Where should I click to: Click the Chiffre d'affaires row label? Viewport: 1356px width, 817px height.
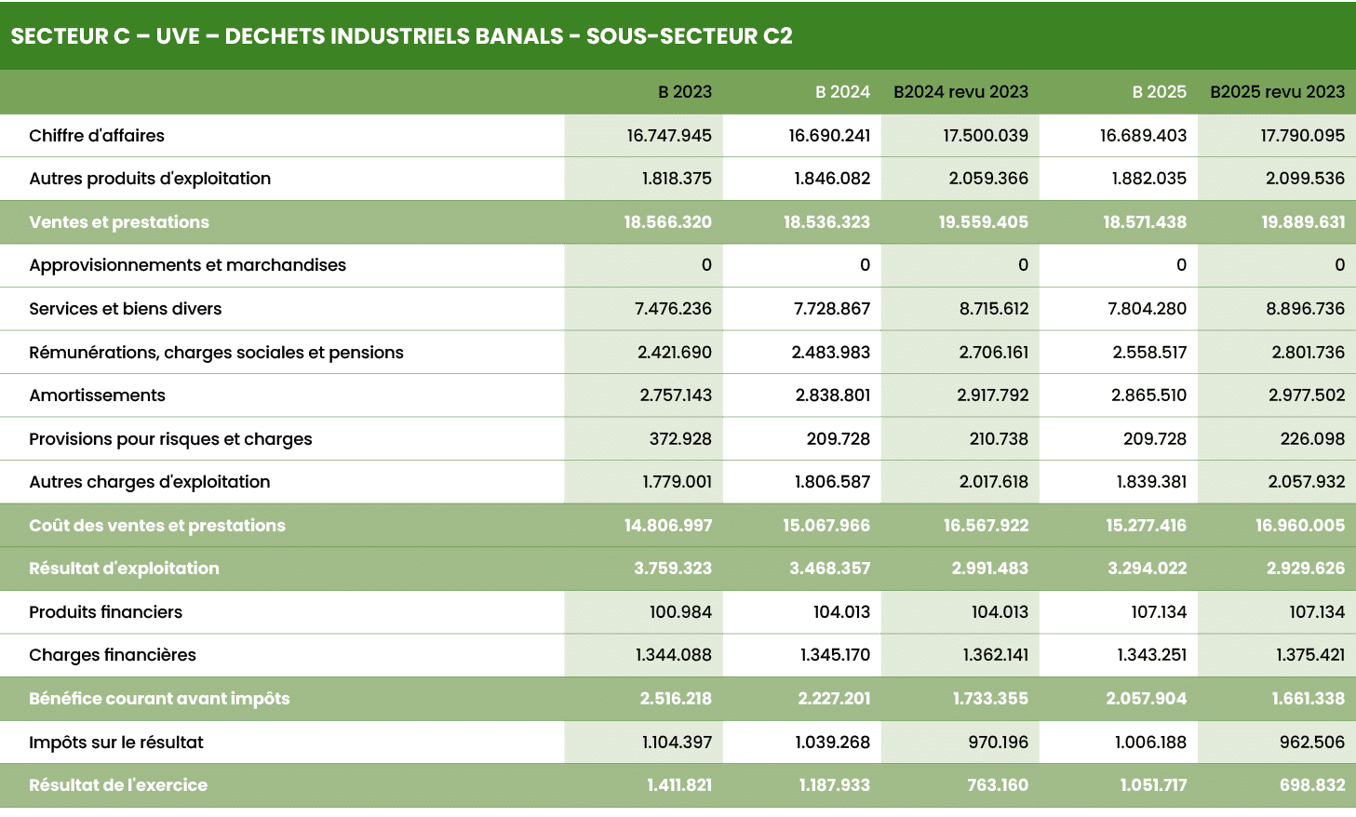[x=96, y=135]
